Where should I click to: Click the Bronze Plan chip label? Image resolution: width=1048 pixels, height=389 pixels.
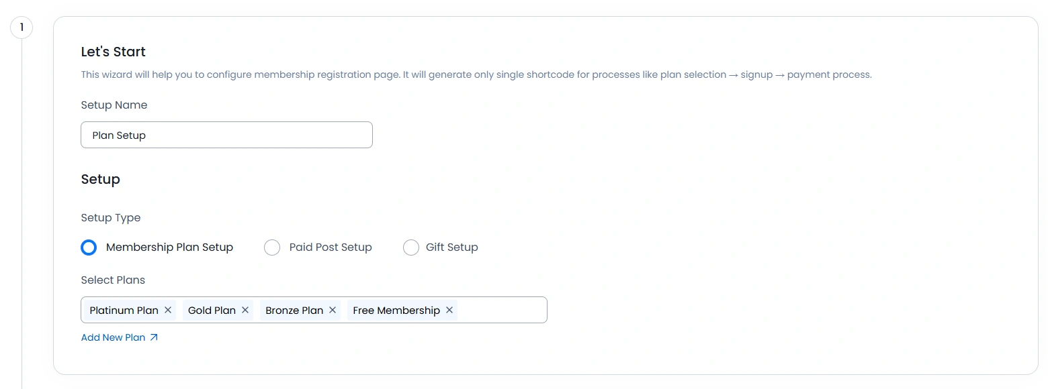click(x=294, y=310)
